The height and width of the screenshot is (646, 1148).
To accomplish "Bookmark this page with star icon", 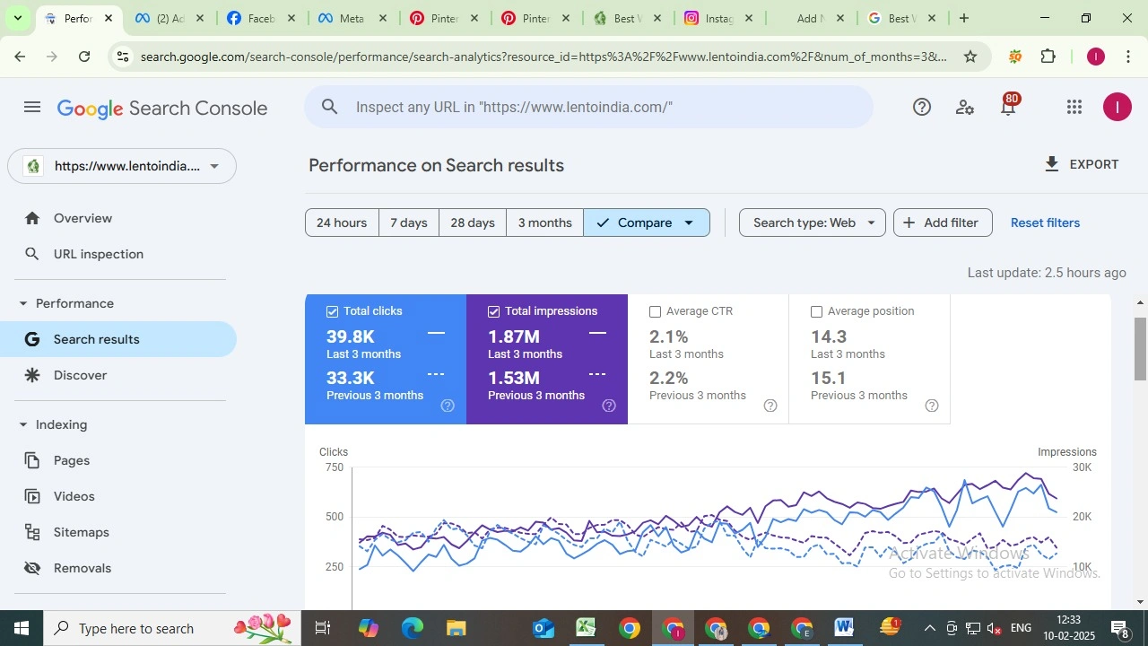I will click(x=970, y=57).
